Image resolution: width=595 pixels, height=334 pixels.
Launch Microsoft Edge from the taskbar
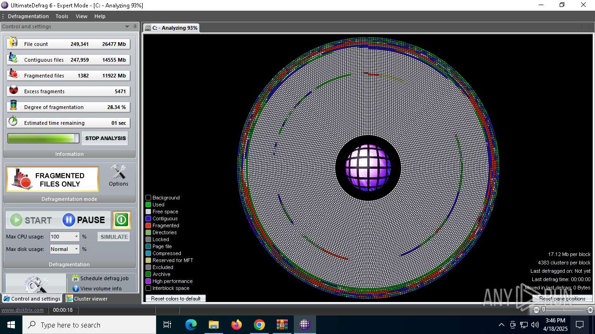[x=191, y=325]
